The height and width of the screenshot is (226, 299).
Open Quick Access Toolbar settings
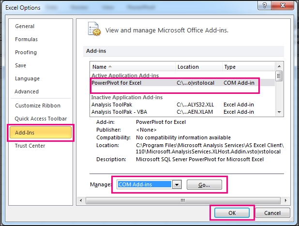point(41,119)
